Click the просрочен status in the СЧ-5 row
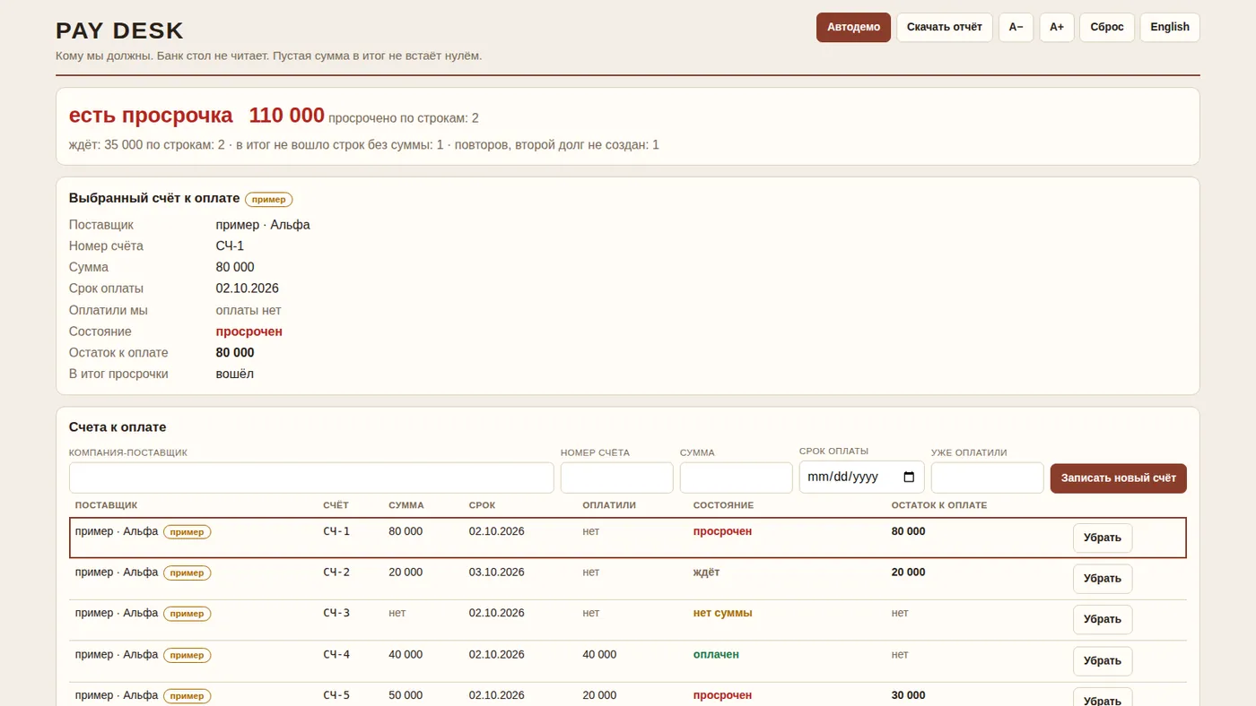The height and width of the screenshot is (706, 1256). coord(722,696)
